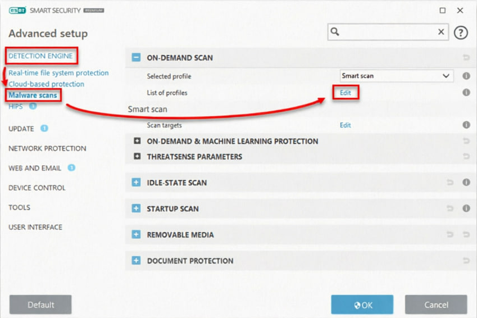Open Tools category

tap(19, 207)
